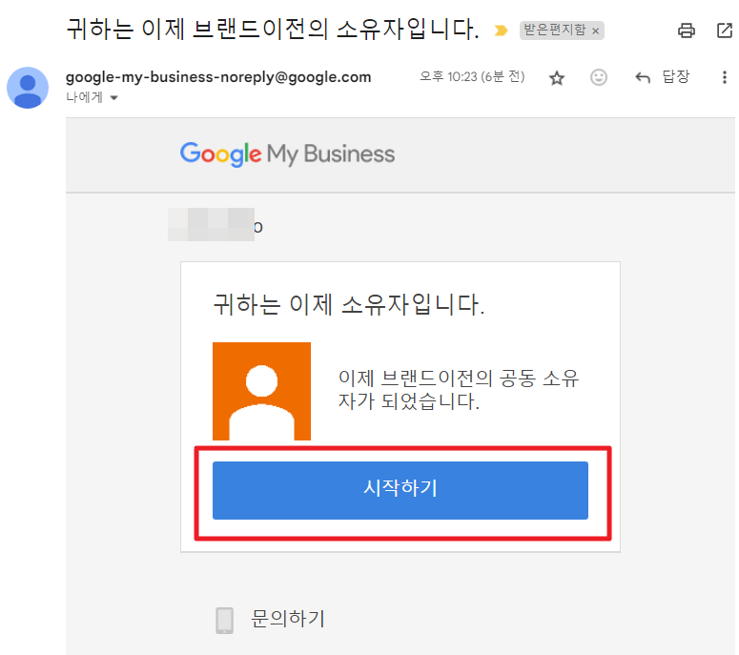Image resolution: width=739 pixels, height=655 pixels.
Task: Expand recipient details next to 나에게
Action: click(113, 98)
